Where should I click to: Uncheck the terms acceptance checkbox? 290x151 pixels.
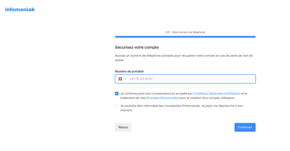click(117, 94)
